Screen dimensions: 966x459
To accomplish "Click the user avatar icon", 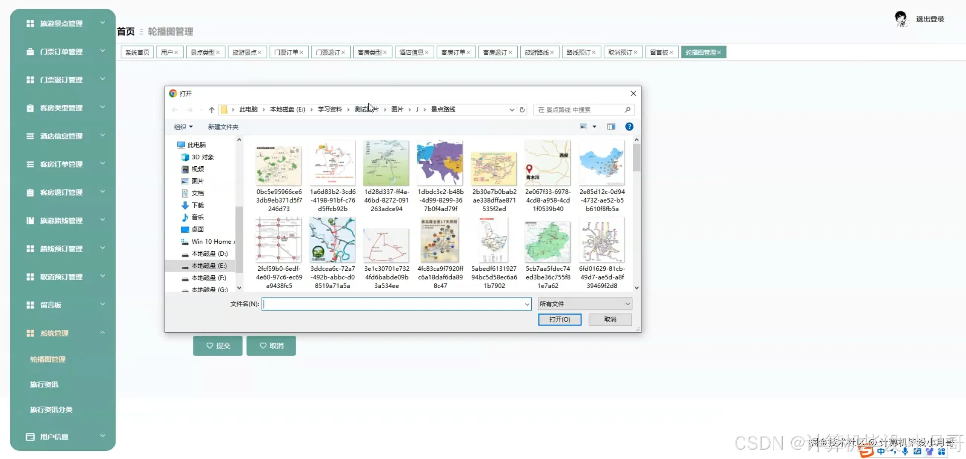I will [901, 19].
